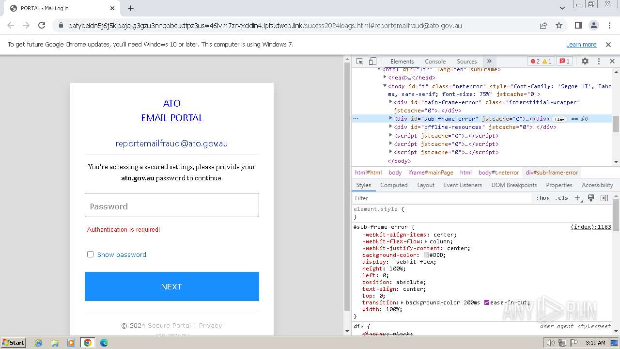Viewport: 620px width, 349px height.
Task: Select body#t.neterror breadcrumb
Action: tap(498, 173)
